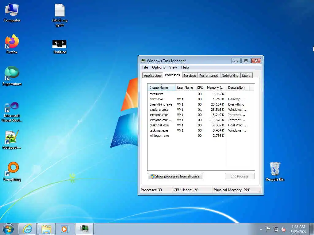This screenshot has width=314, height=235.
Task: Switch to the Performance tab
Action: pos(209,76)
